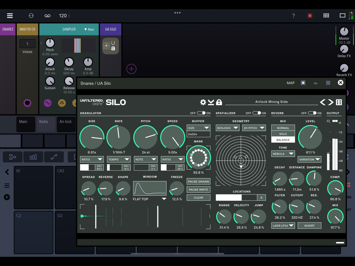This screenshot has height=266, width=355.
Task: Toggle the Spatializer OFF/ON switch
Action: 257,113
